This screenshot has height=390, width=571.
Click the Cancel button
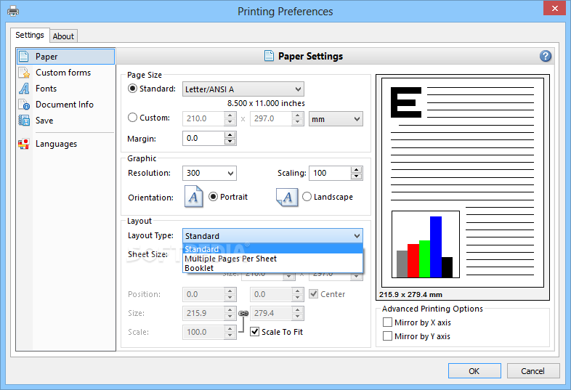tap(533, 370)
